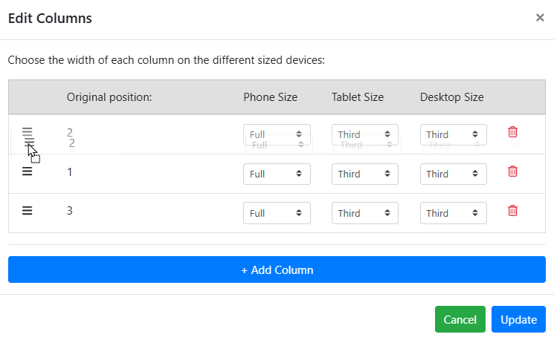The image size is (554, 340).
Task: Click the Edit Columns dialog title
Action: (x=50, y=19)
